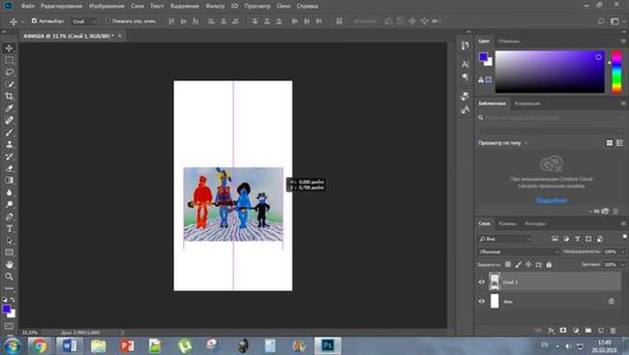Create new adjustment layer icon
The image size is (629, 355).
(576, 330)
